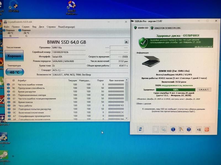Open SSDLife settings tools icon
Screen dimensions: 221x165
[181, 129]
